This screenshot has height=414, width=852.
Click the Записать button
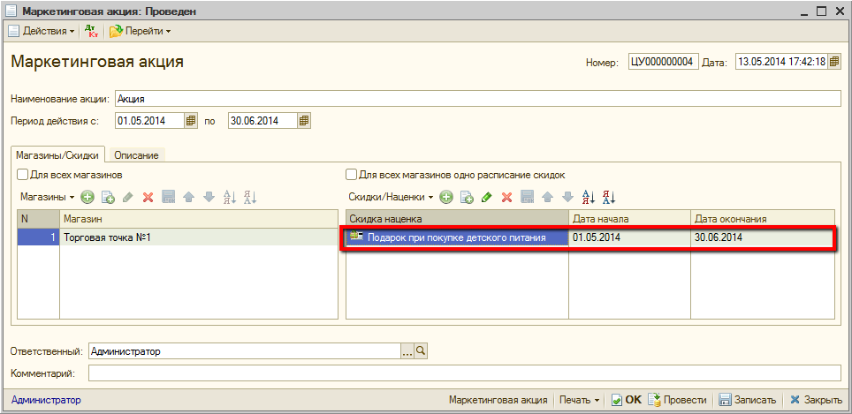point(748,400)
